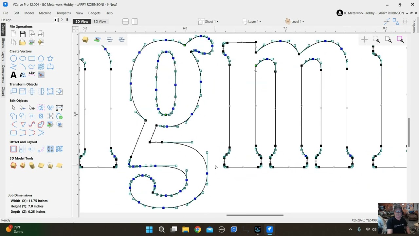
Task: Select the Weld Vectors tool
Action: tap(13, 116)
